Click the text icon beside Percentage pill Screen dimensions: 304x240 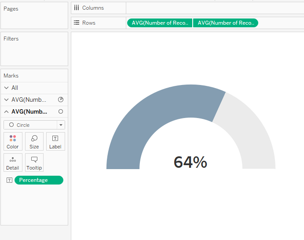(9, 180)
